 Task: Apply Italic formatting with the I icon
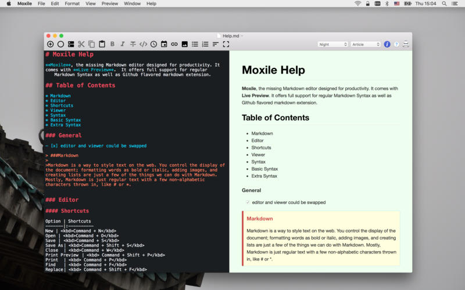tap(123, 44)
